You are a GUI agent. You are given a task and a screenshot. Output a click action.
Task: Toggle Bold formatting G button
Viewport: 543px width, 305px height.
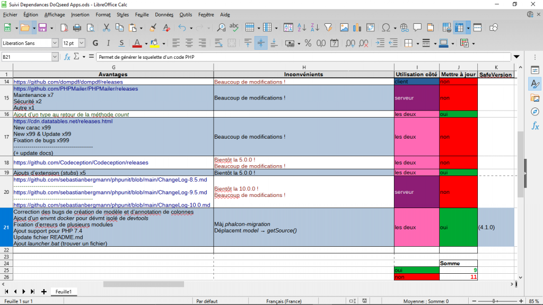pos(95,43)
